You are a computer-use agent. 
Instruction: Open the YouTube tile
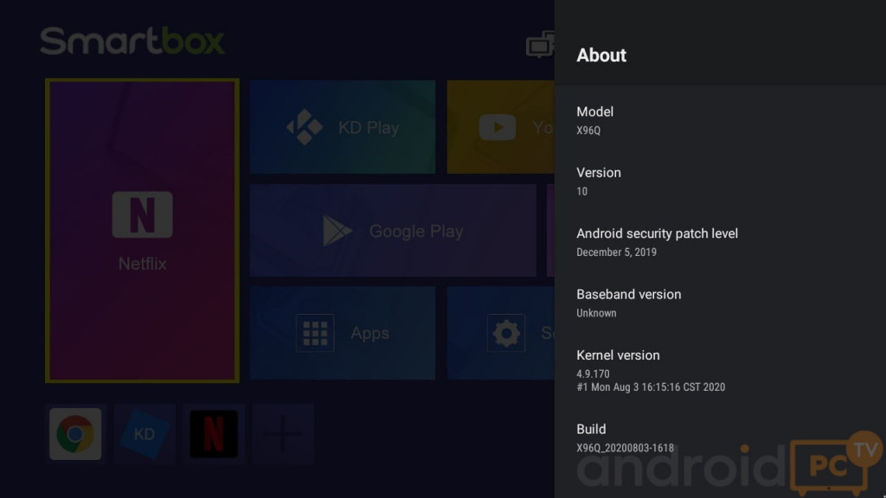(x=500, y=128)
